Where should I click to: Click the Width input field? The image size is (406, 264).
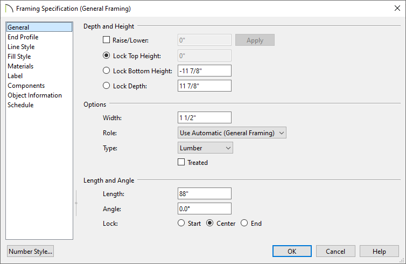(x=205, y=117)
